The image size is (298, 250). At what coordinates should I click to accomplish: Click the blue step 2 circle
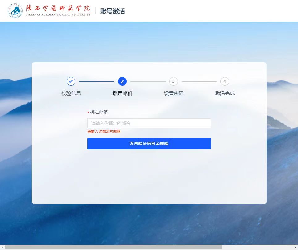122,81
